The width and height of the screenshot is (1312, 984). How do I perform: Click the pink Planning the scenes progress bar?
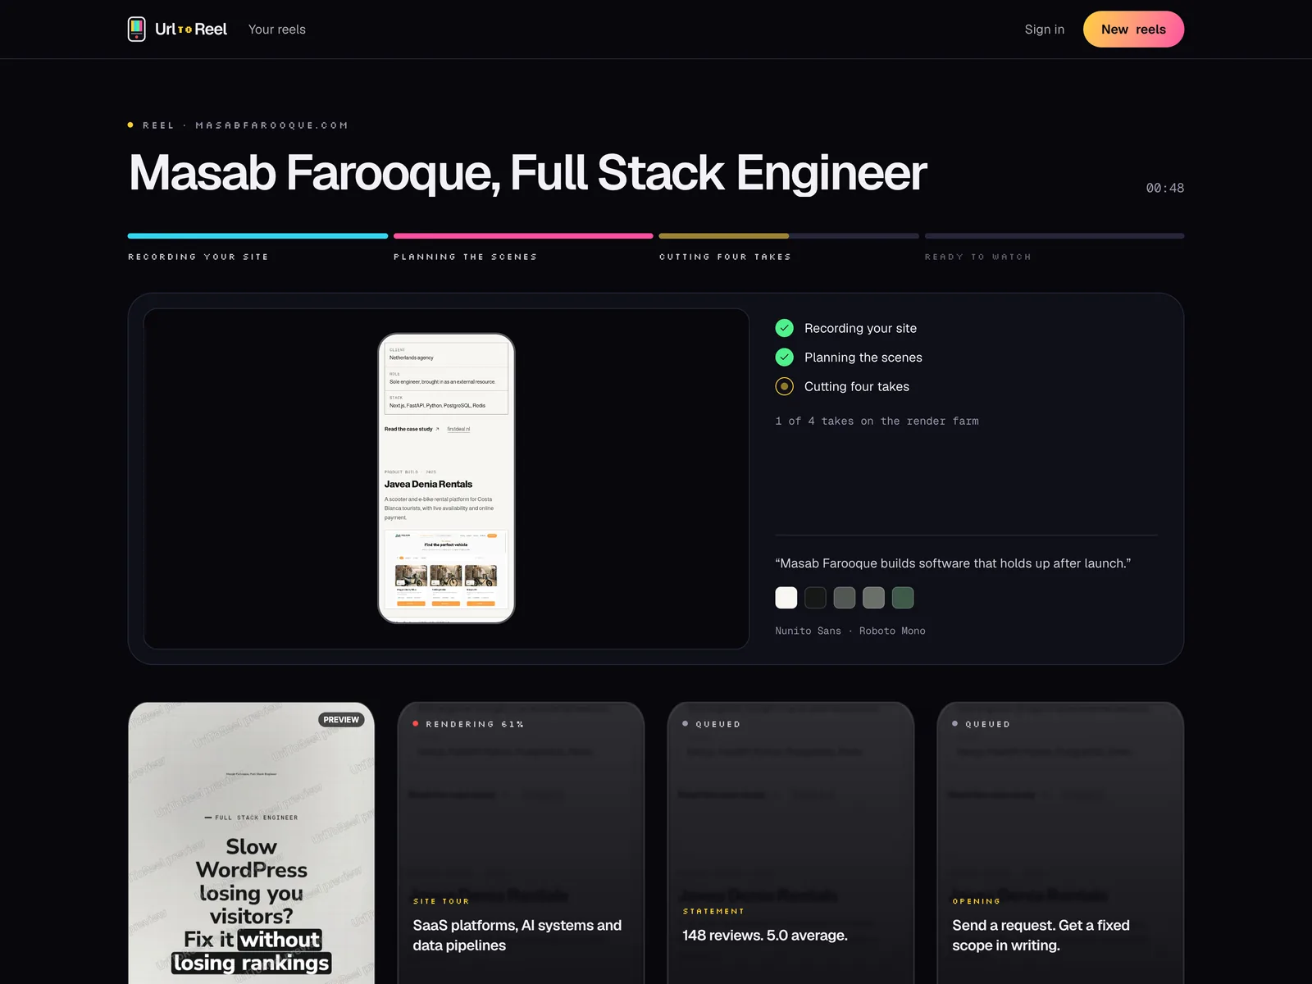tap(523, 236)
